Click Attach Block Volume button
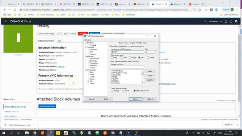The image size is (242, 136). click(47, 106)
